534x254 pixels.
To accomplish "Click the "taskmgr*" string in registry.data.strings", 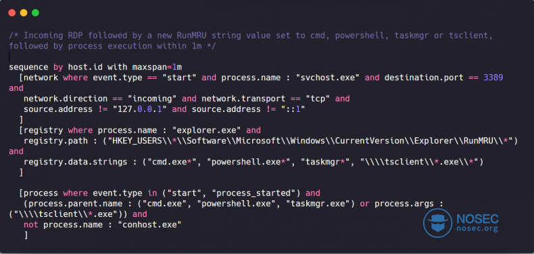I will [x=330, y=162].
